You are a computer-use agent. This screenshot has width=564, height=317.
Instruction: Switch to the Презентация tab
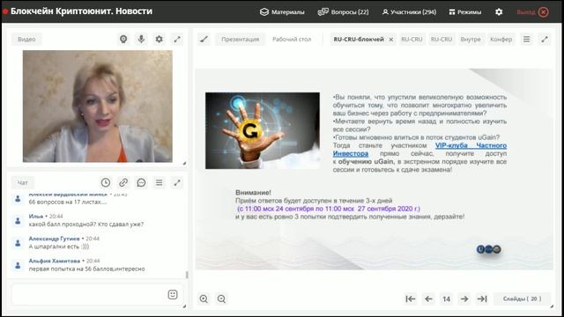click(241, 39)
